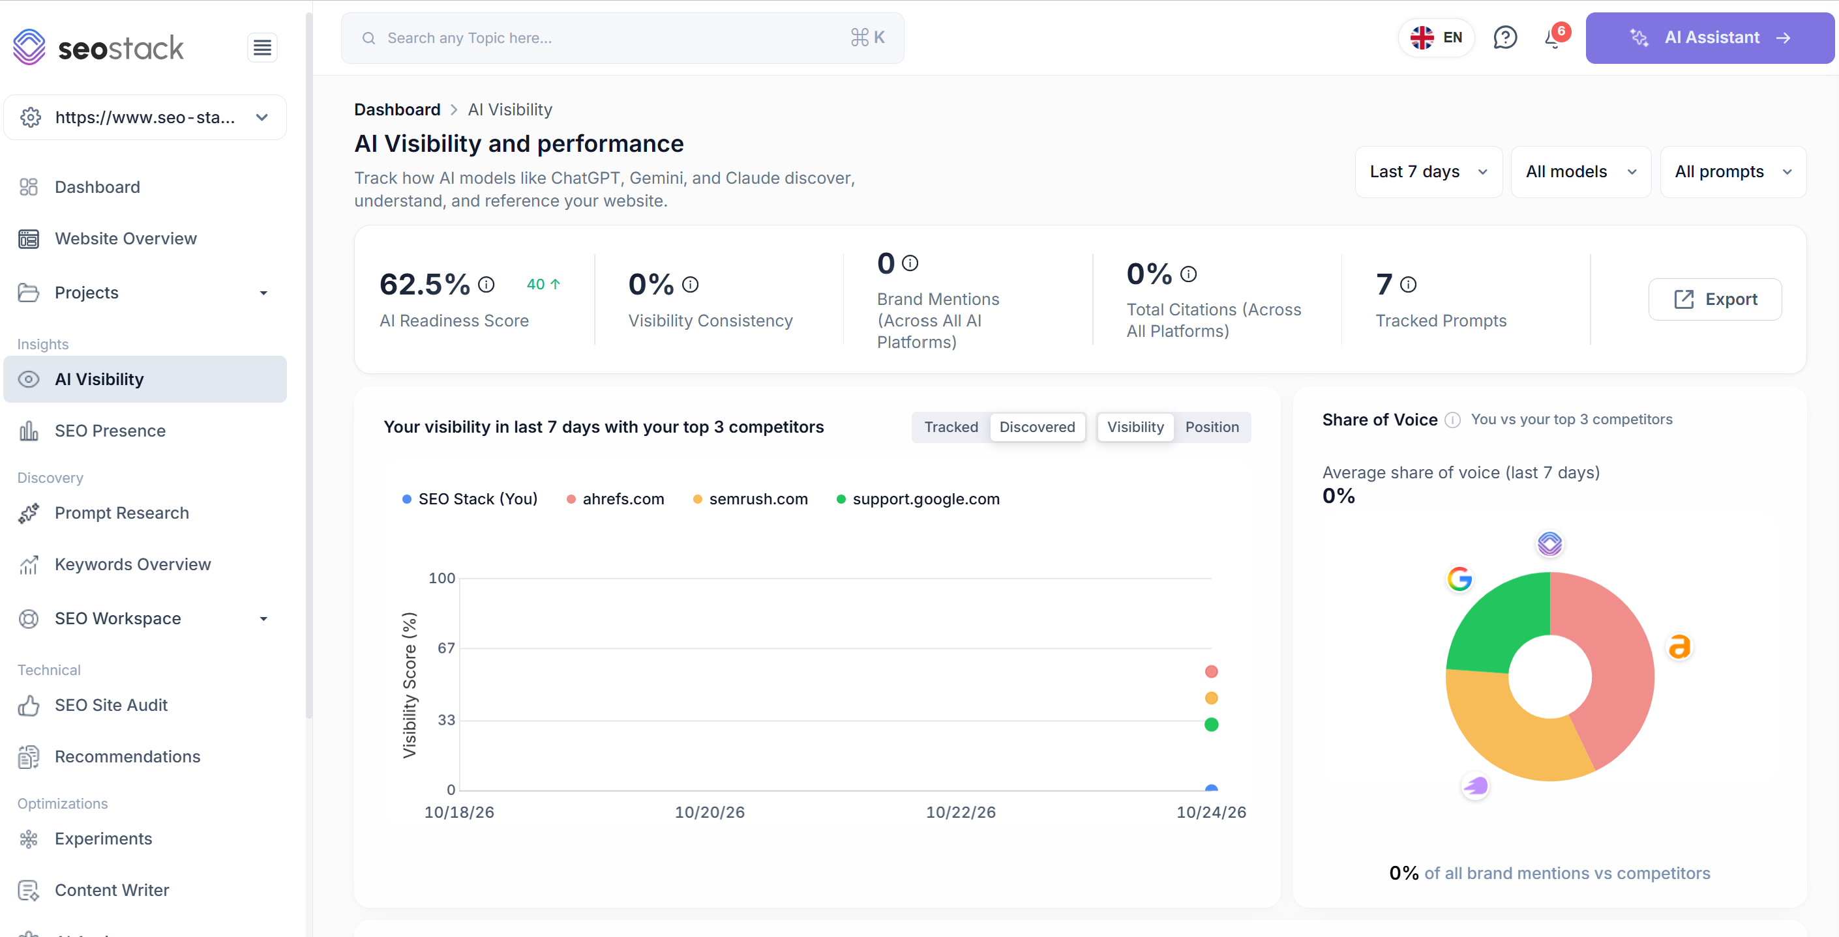Click the Search any Topic input field
This screenshot has width=1839, height=937.
622,38
